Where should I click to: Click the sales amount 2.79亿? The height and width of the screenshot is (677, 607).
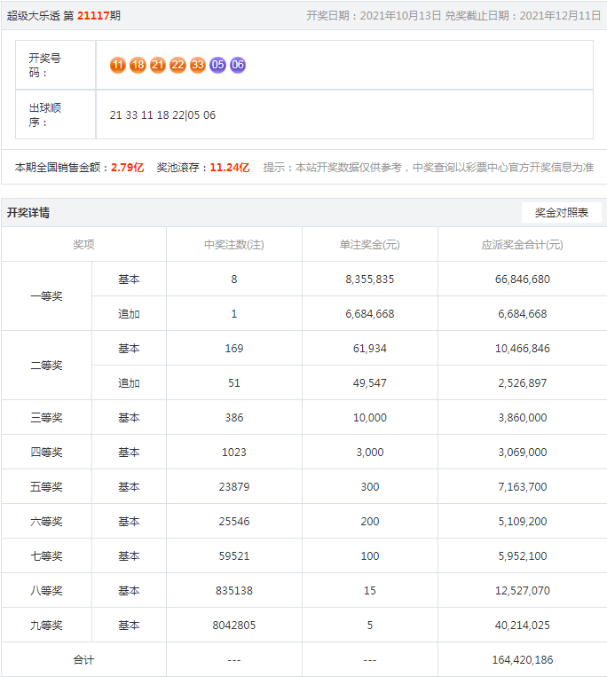128,168
